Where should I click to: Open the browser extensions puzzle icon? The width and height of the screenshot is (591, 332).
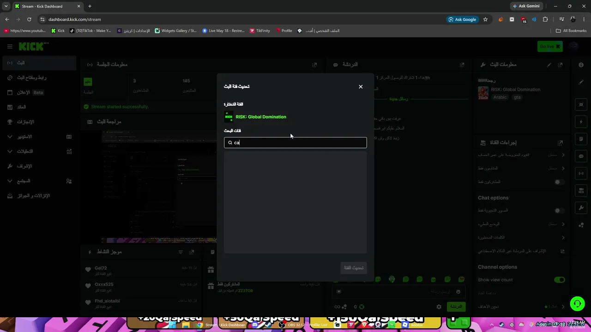click(545, 19)
